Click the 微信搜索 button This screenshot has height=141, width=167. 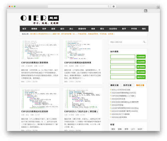click(x=141, y=67)
